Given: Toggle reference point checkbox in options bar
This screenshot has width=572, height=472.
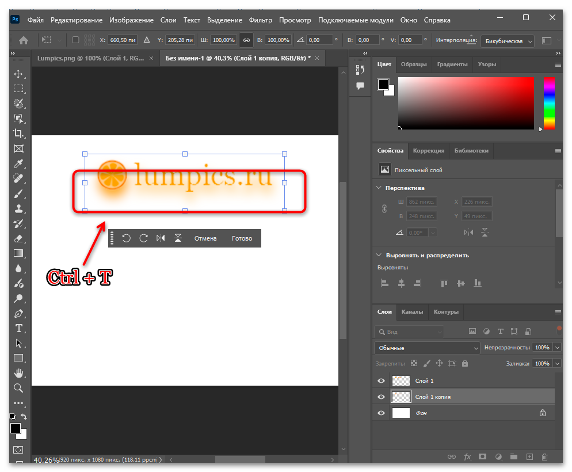Looking at the screenshot, I should [x=75, y=40].
